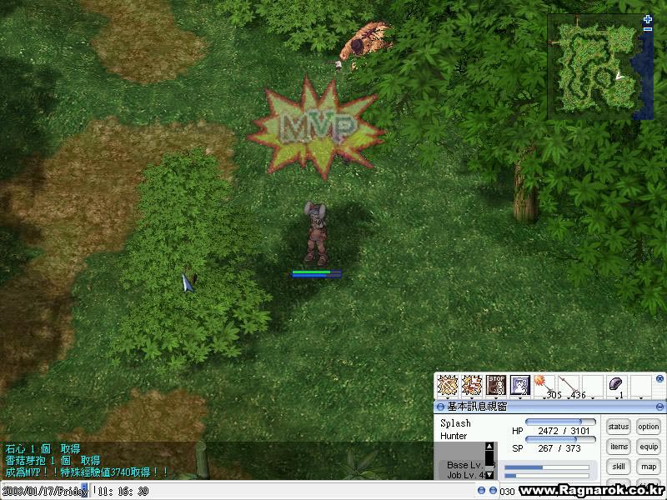The image size is (667, 500).
Task: Click the character name Splash
Action: [455, 423]
